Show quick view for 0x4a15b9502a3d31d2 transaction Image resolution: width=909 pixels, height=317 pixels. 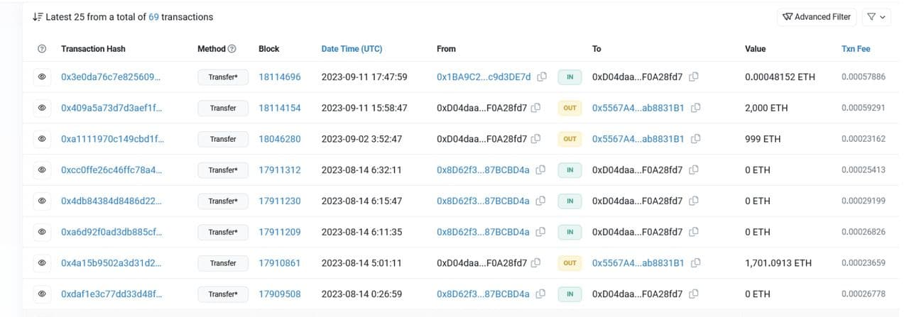click(42, 263)
